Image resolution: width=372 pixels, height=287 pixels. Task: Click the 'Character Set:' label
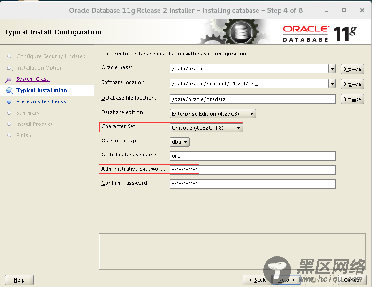(119, 127)
